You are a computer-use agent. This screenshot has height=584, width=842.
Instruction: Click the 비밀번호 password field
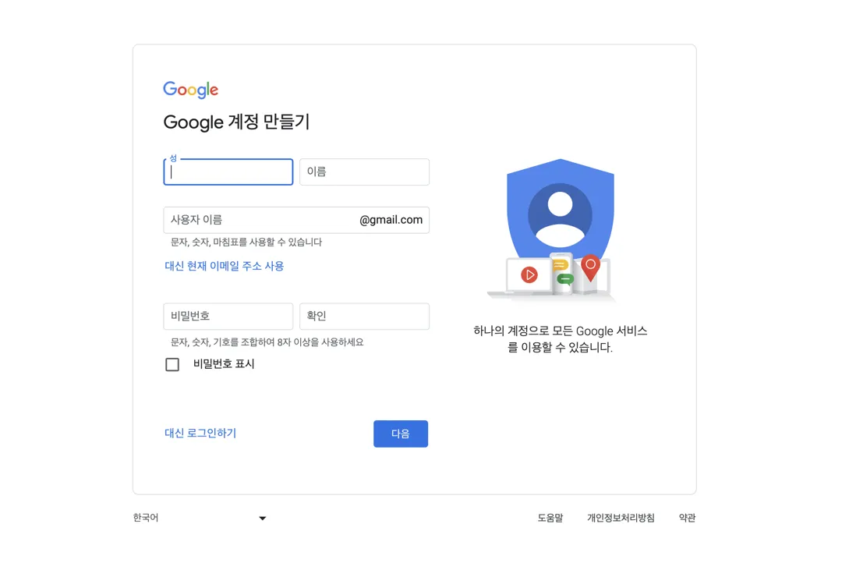228,316
